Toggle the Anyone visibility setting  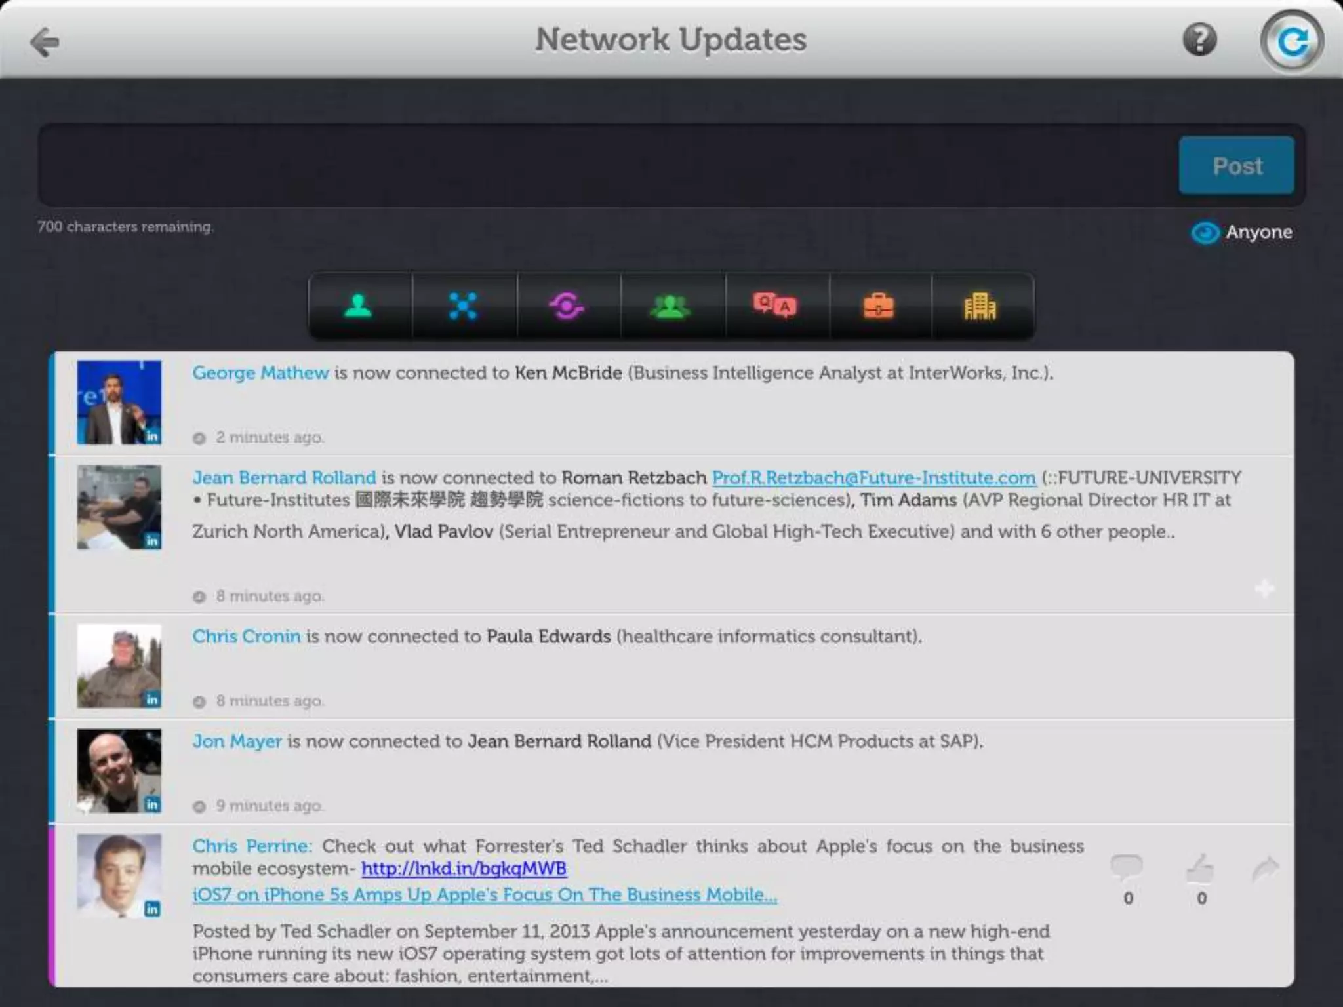tap(1241, 232)
